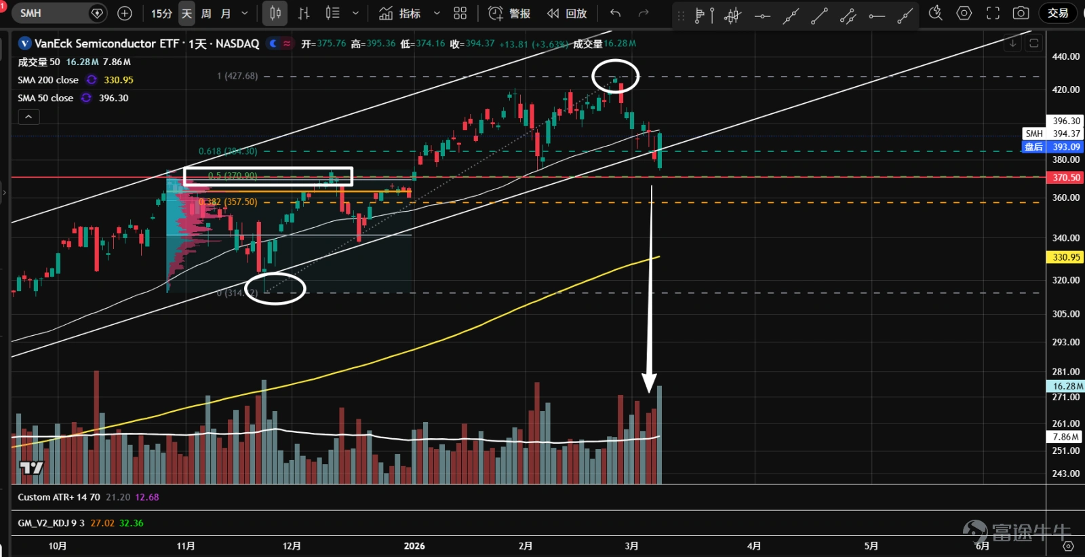Enter fullscreen mode
Viewport: 1085px width, 557px height.
[x=993, y=13]
